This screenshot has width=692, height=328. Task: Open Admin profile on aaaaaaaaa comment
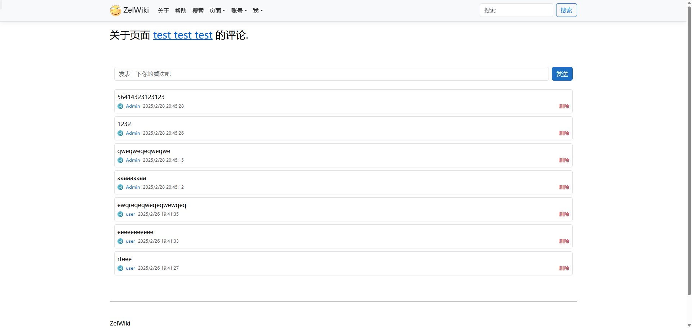[133, 187]
